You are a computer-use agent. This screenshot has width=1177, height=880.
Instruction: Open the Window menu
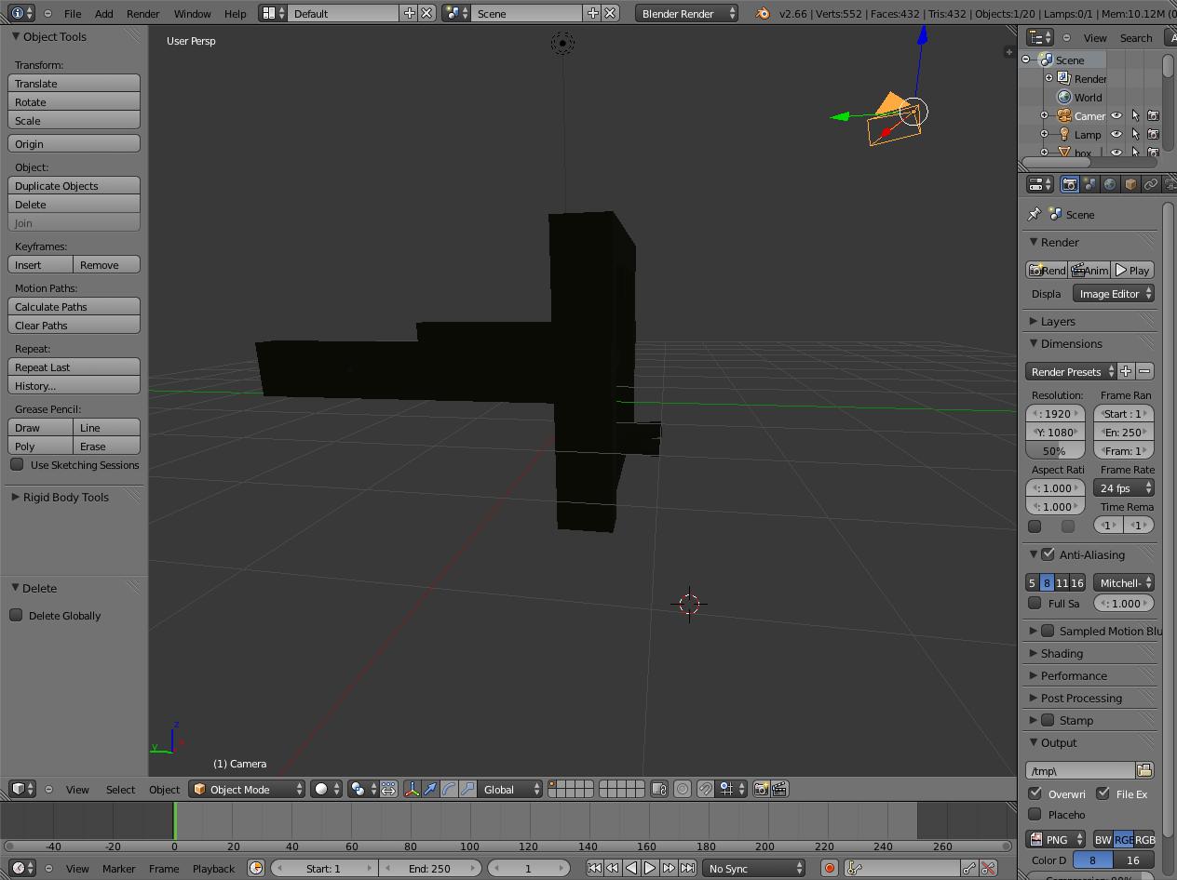tap(192, 14)
